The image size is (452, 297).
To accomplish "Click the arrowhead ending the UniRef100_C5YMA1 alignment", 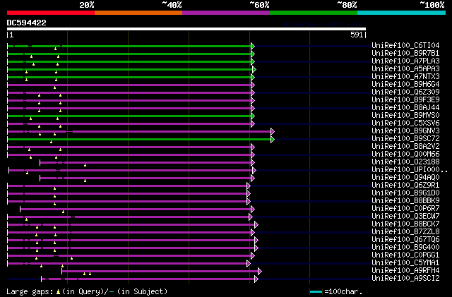I will pyautogui.click(x=249, y=264).
